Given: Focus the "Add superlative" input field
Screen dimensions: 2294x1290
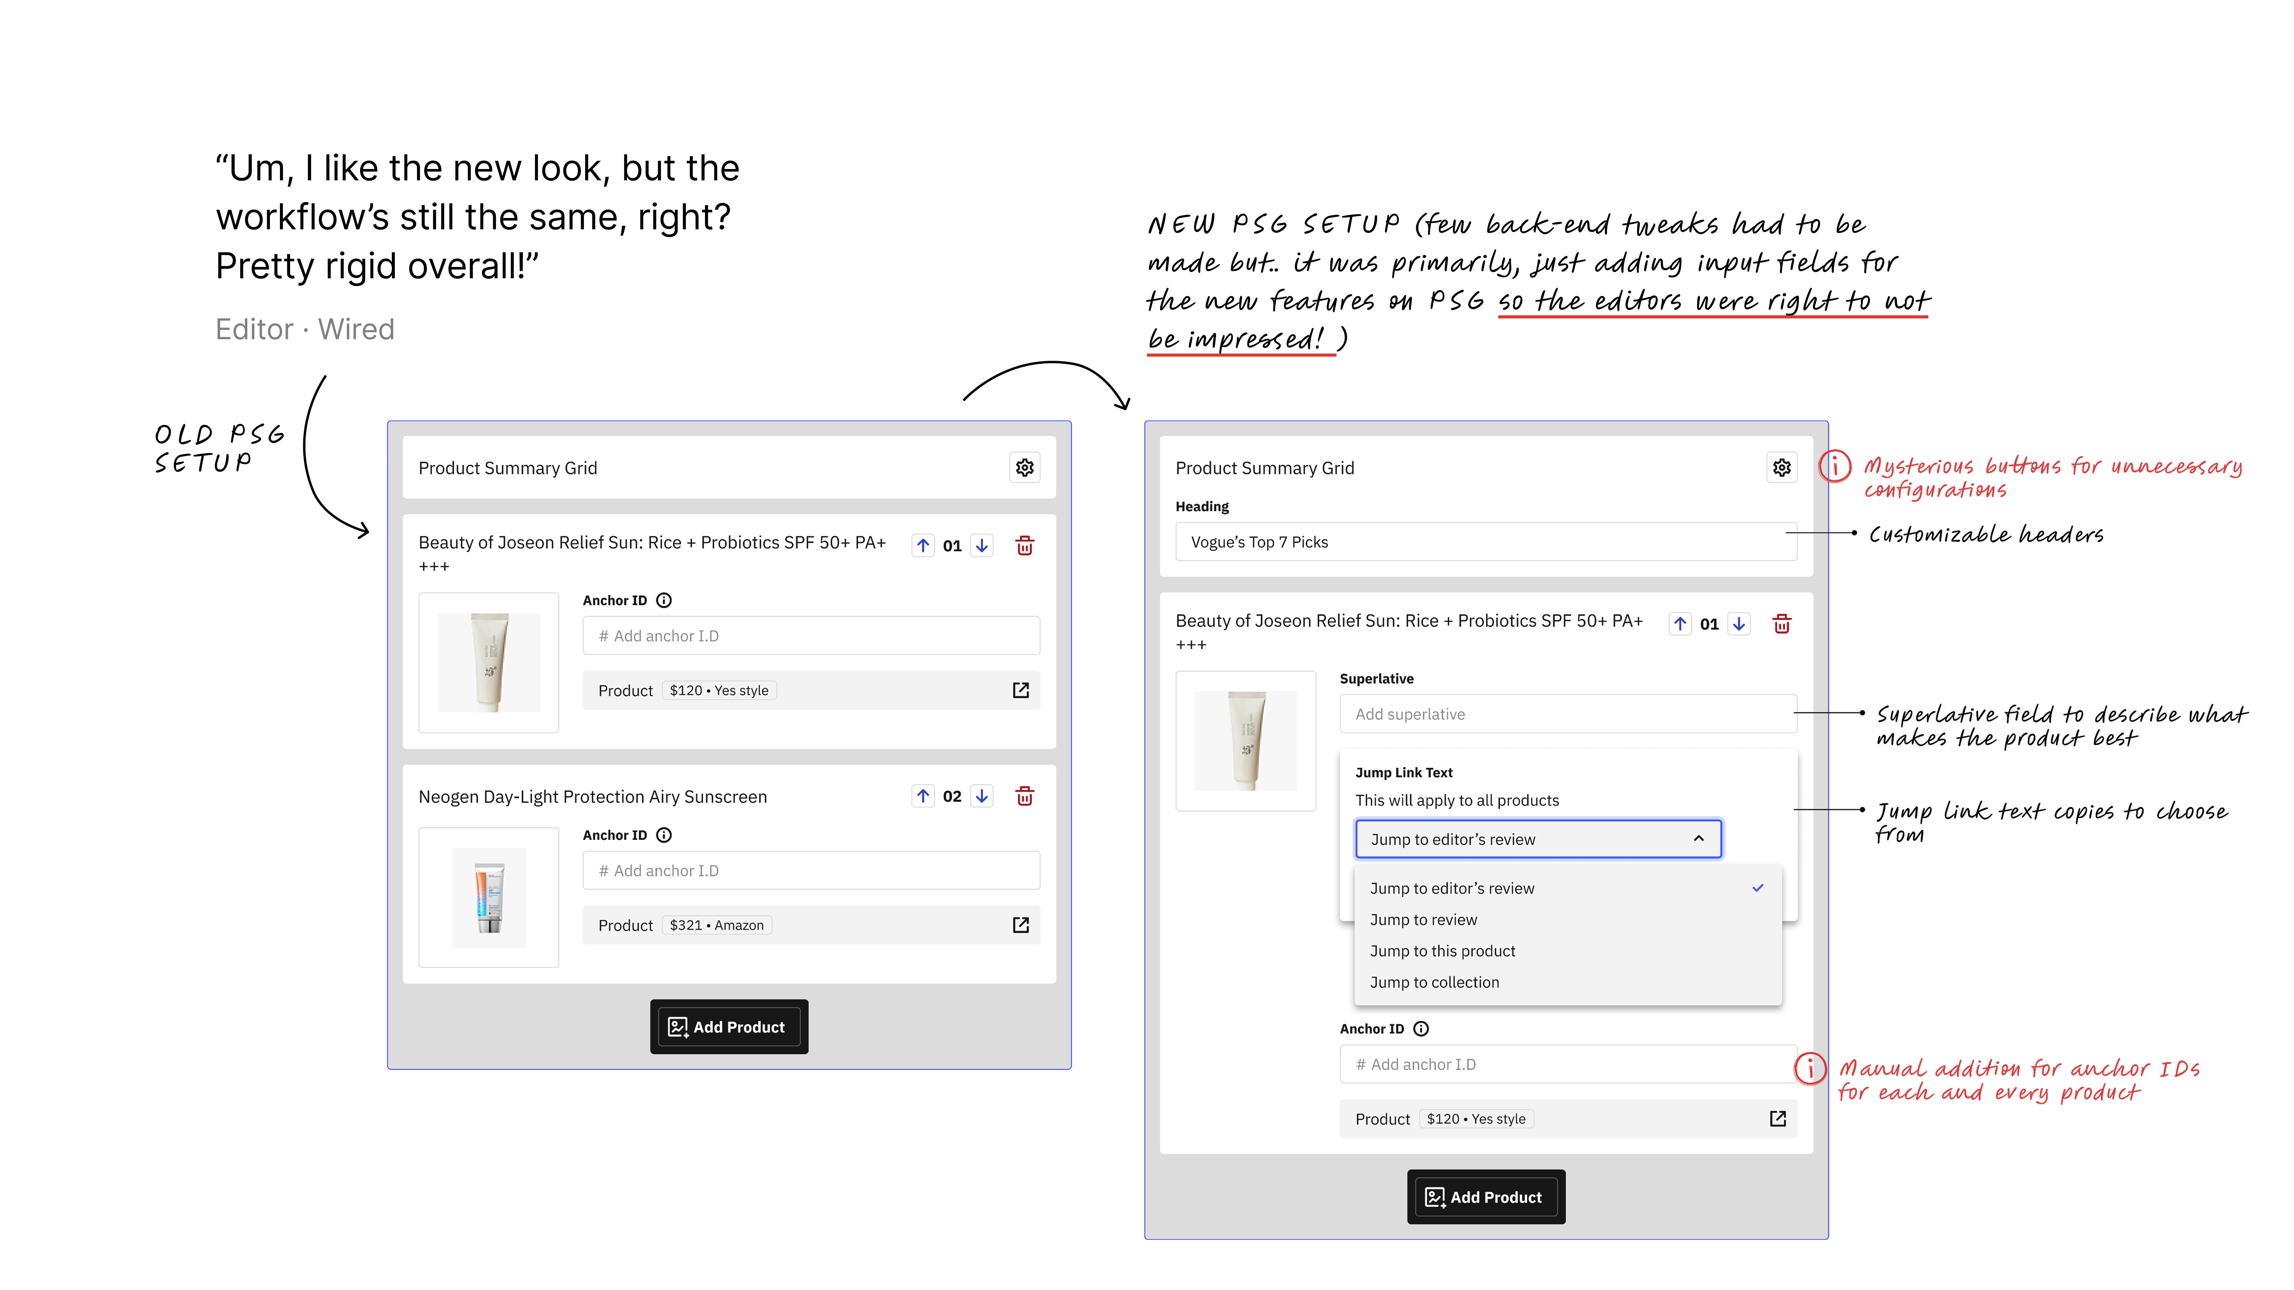Looking at the screenshot, I should (x=1568, y=714).
